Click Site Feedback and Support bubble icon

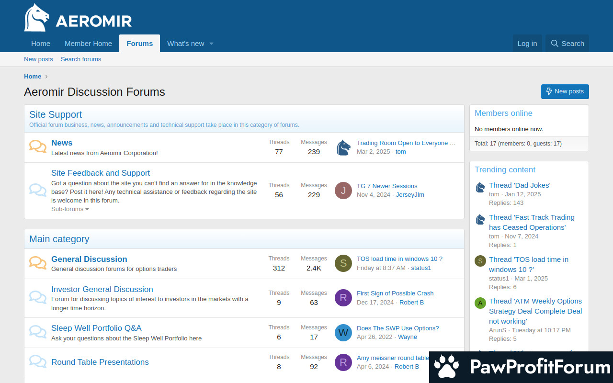[x=38, y=190]
